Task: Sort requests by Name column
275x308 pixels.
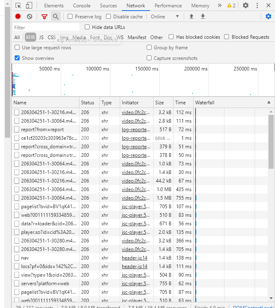Action: click(x=46, y=102)
